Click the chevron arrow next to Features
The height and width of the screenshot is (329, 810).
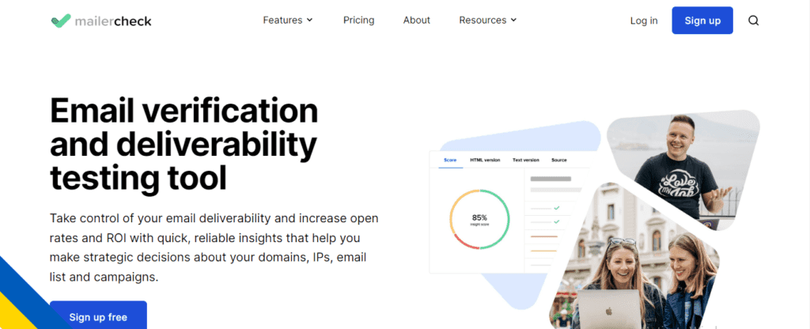point(309,21)
